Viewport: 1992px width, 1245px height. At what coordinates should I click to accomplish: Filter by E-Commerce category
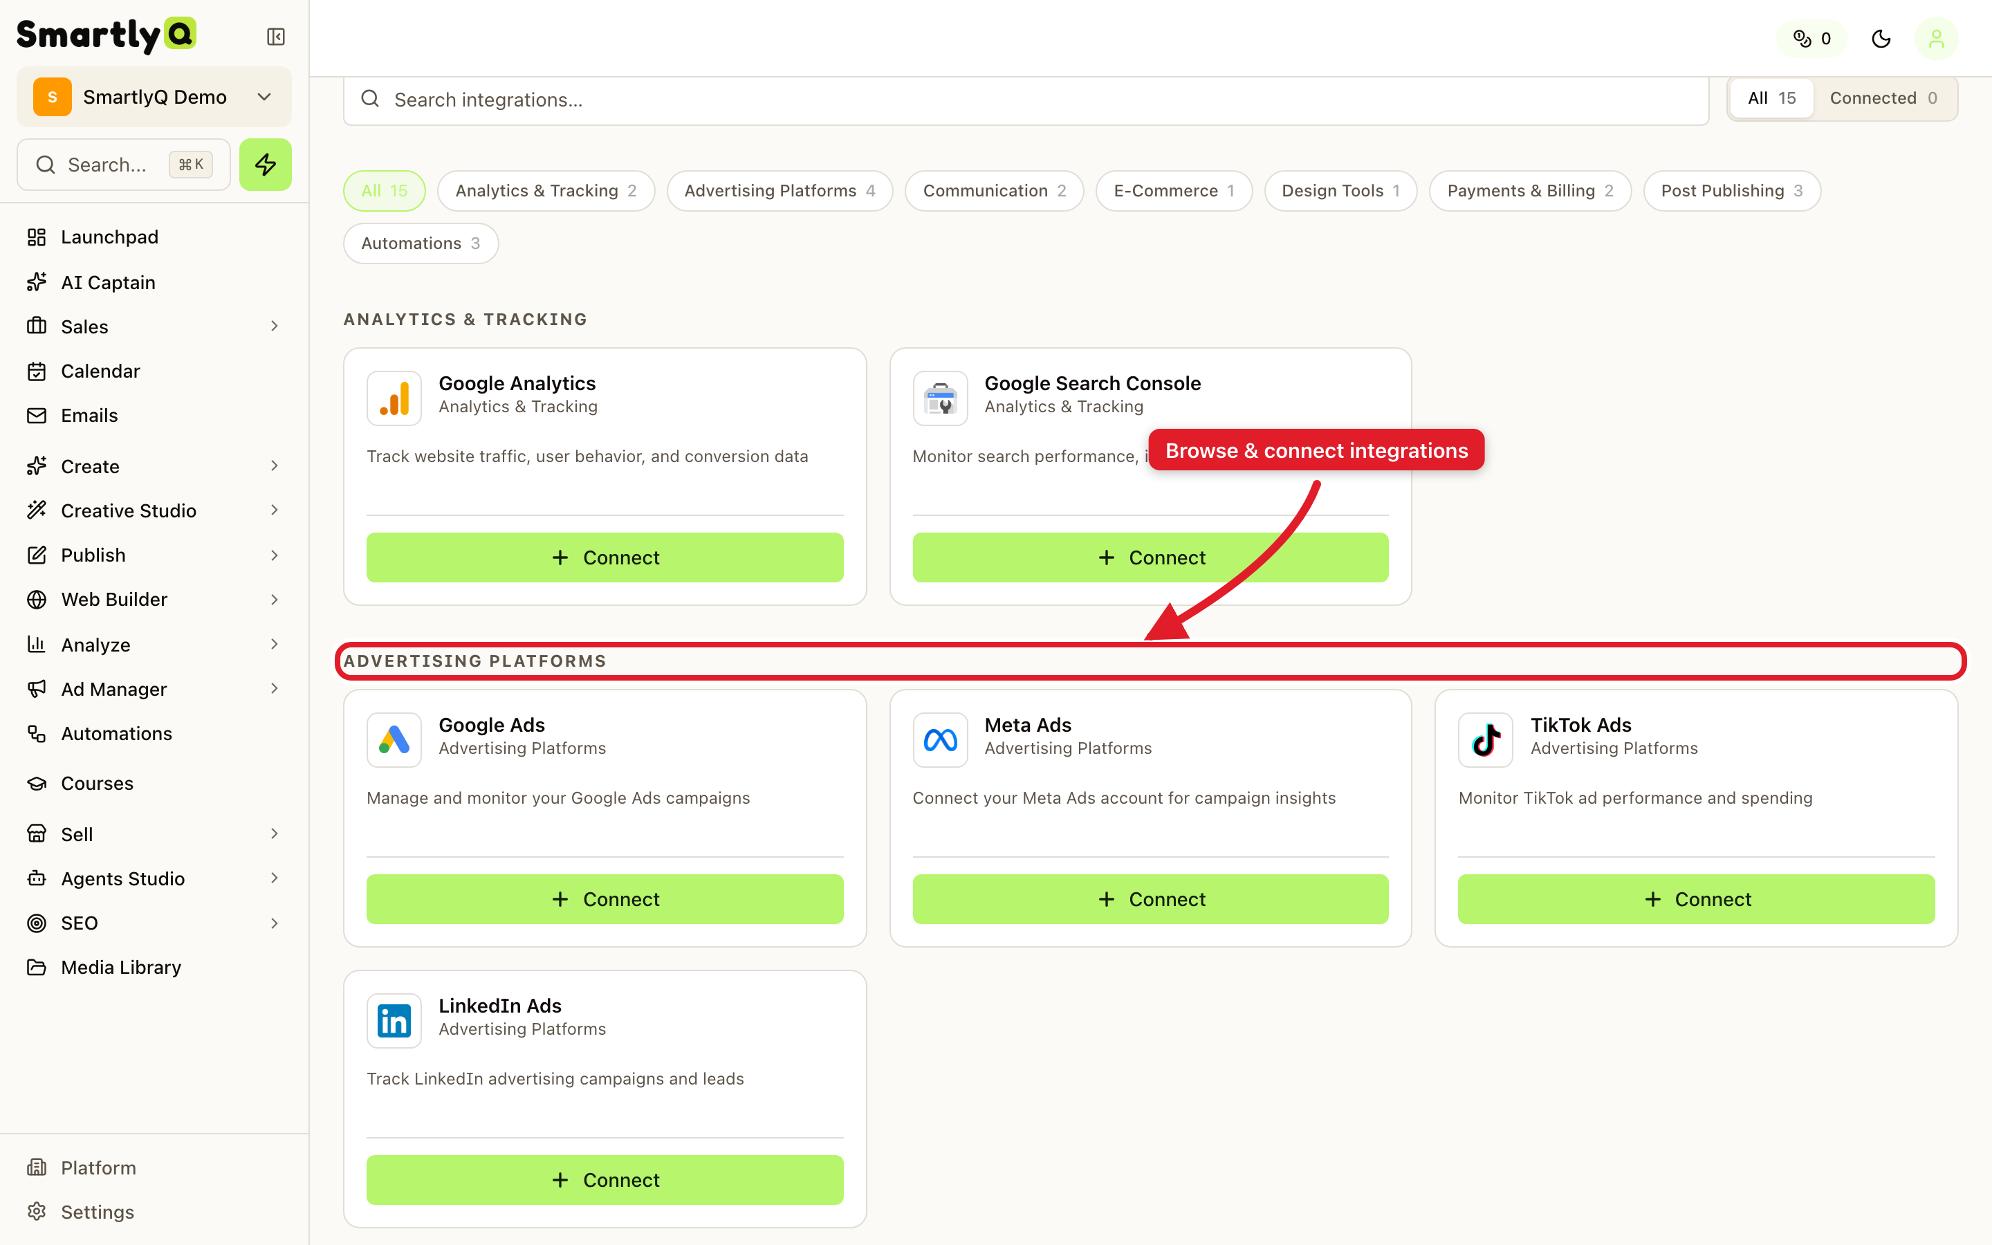[1174, 191]
